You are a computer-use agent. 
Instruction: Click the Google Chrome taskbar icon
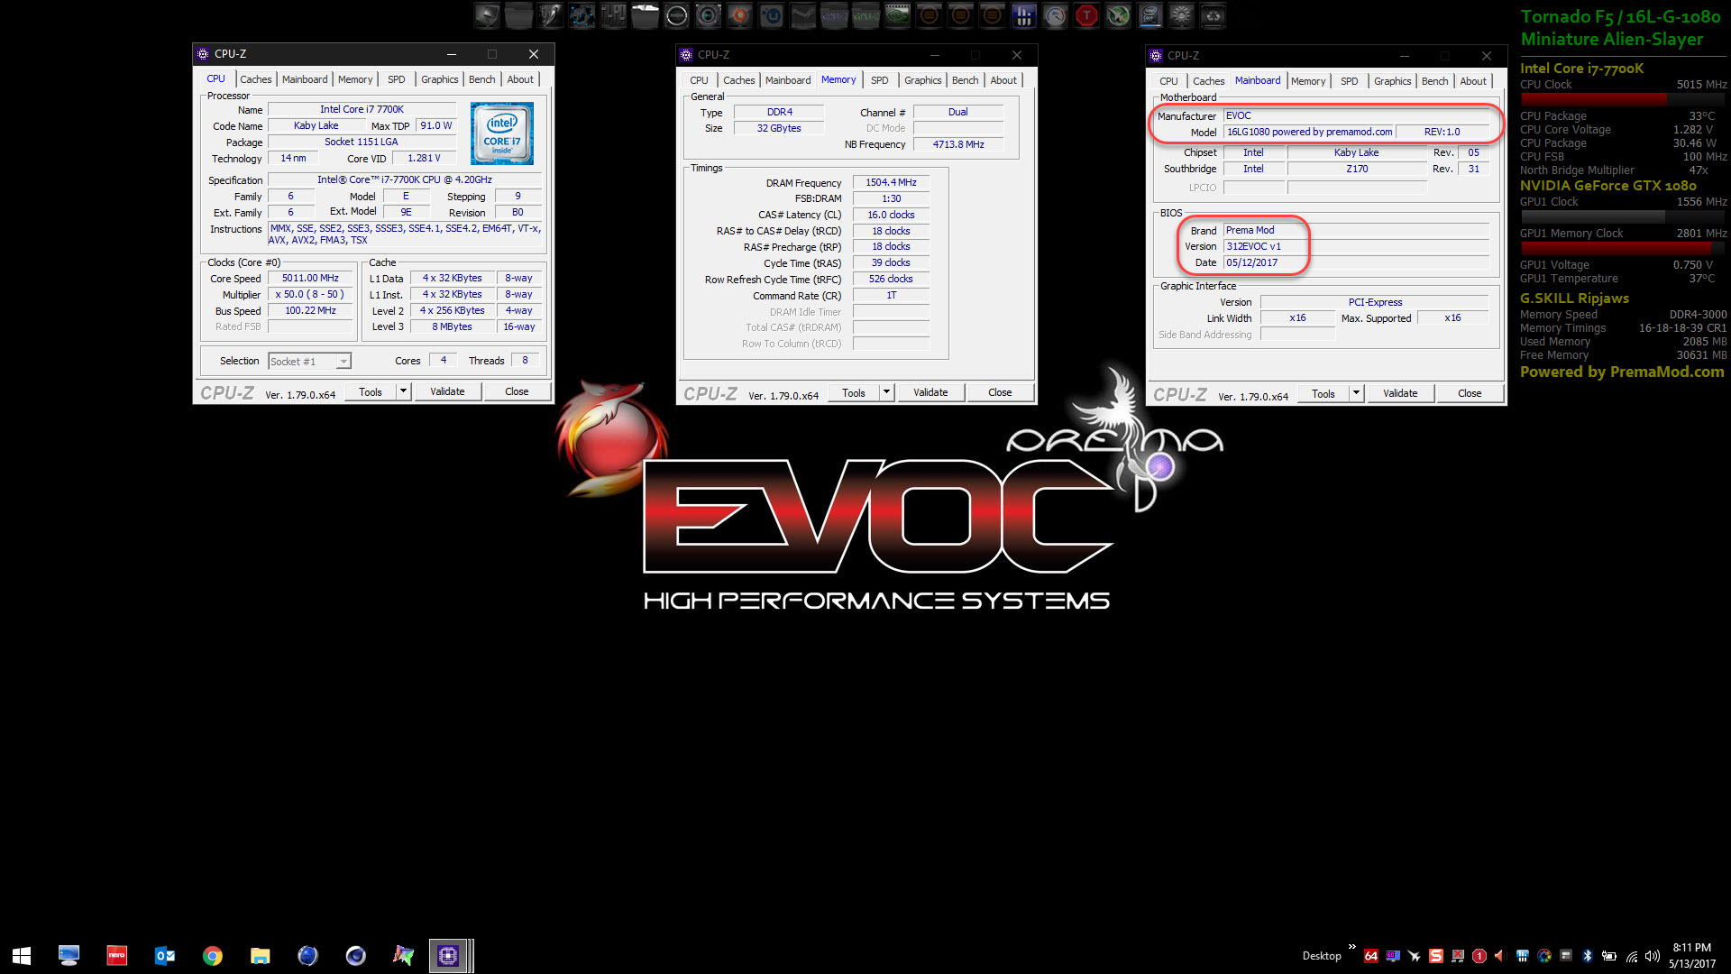[212, 954]
